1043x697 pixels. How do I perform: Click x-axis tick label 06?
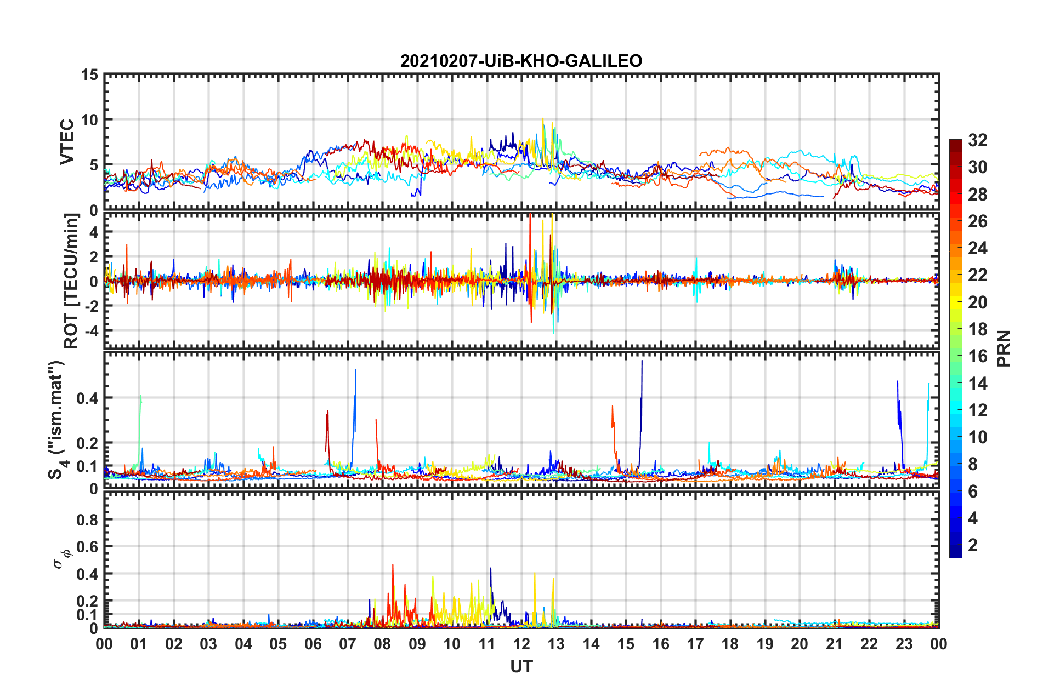[313, 644]
